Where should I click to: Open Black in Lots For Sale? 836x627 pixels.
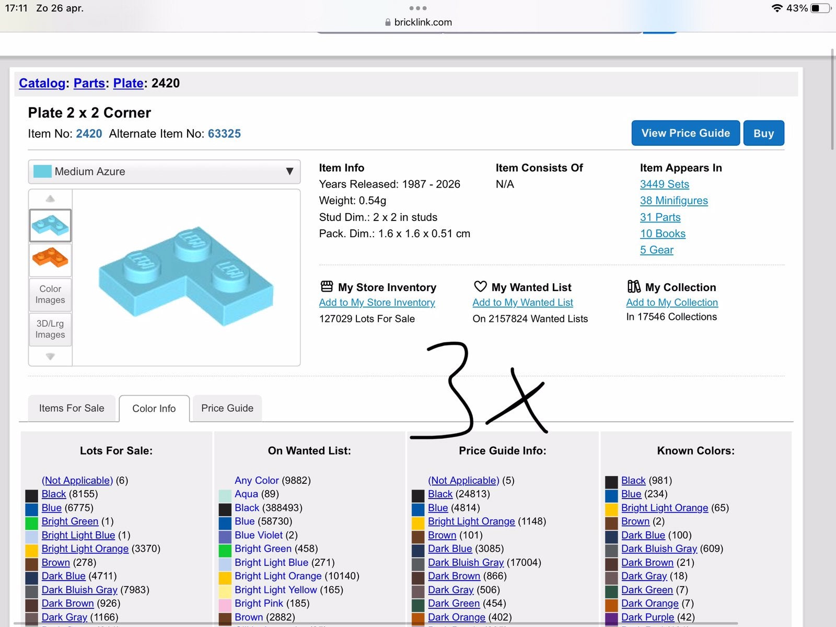click(x=54, y=494)
